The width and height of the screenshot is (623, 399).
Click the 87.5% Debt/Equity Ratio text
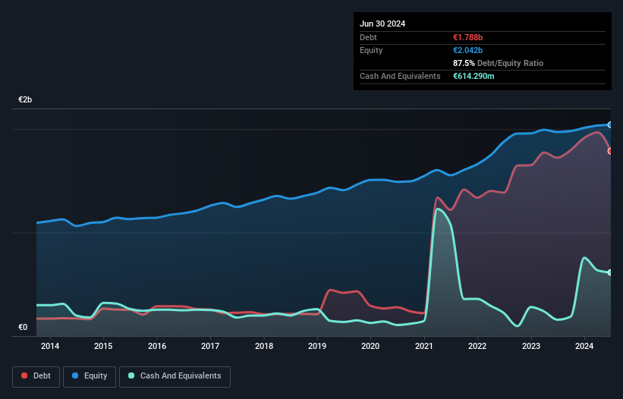click(x=498, y=63)
